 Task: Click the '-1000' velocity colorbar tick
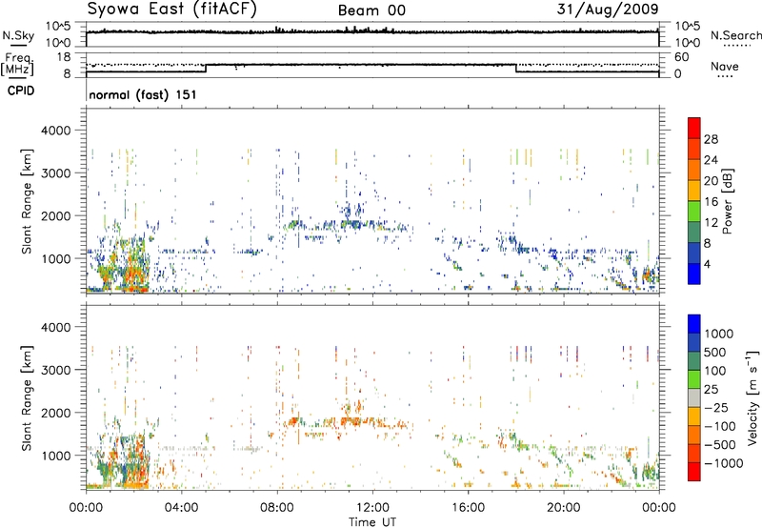(724, 463)
